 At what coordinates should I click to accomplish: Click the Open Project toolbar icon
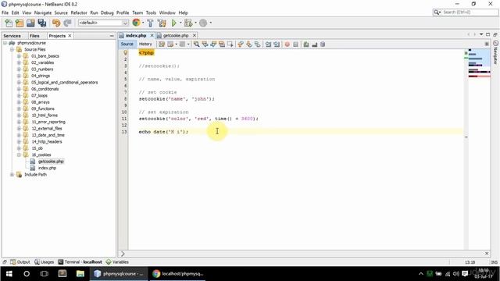(30, 23)
